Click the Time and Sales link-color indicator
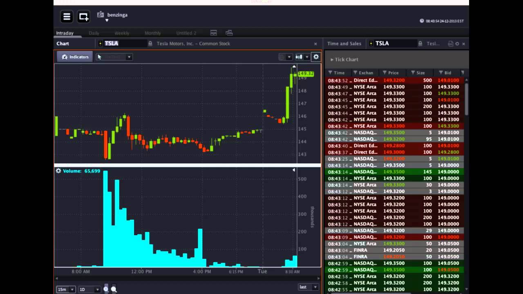This screenshot has width=523, height=294. pyautogui.click(x=371, y=43)
